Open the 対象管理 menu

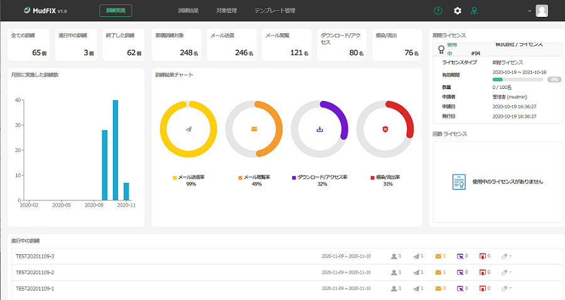point(227,11)
